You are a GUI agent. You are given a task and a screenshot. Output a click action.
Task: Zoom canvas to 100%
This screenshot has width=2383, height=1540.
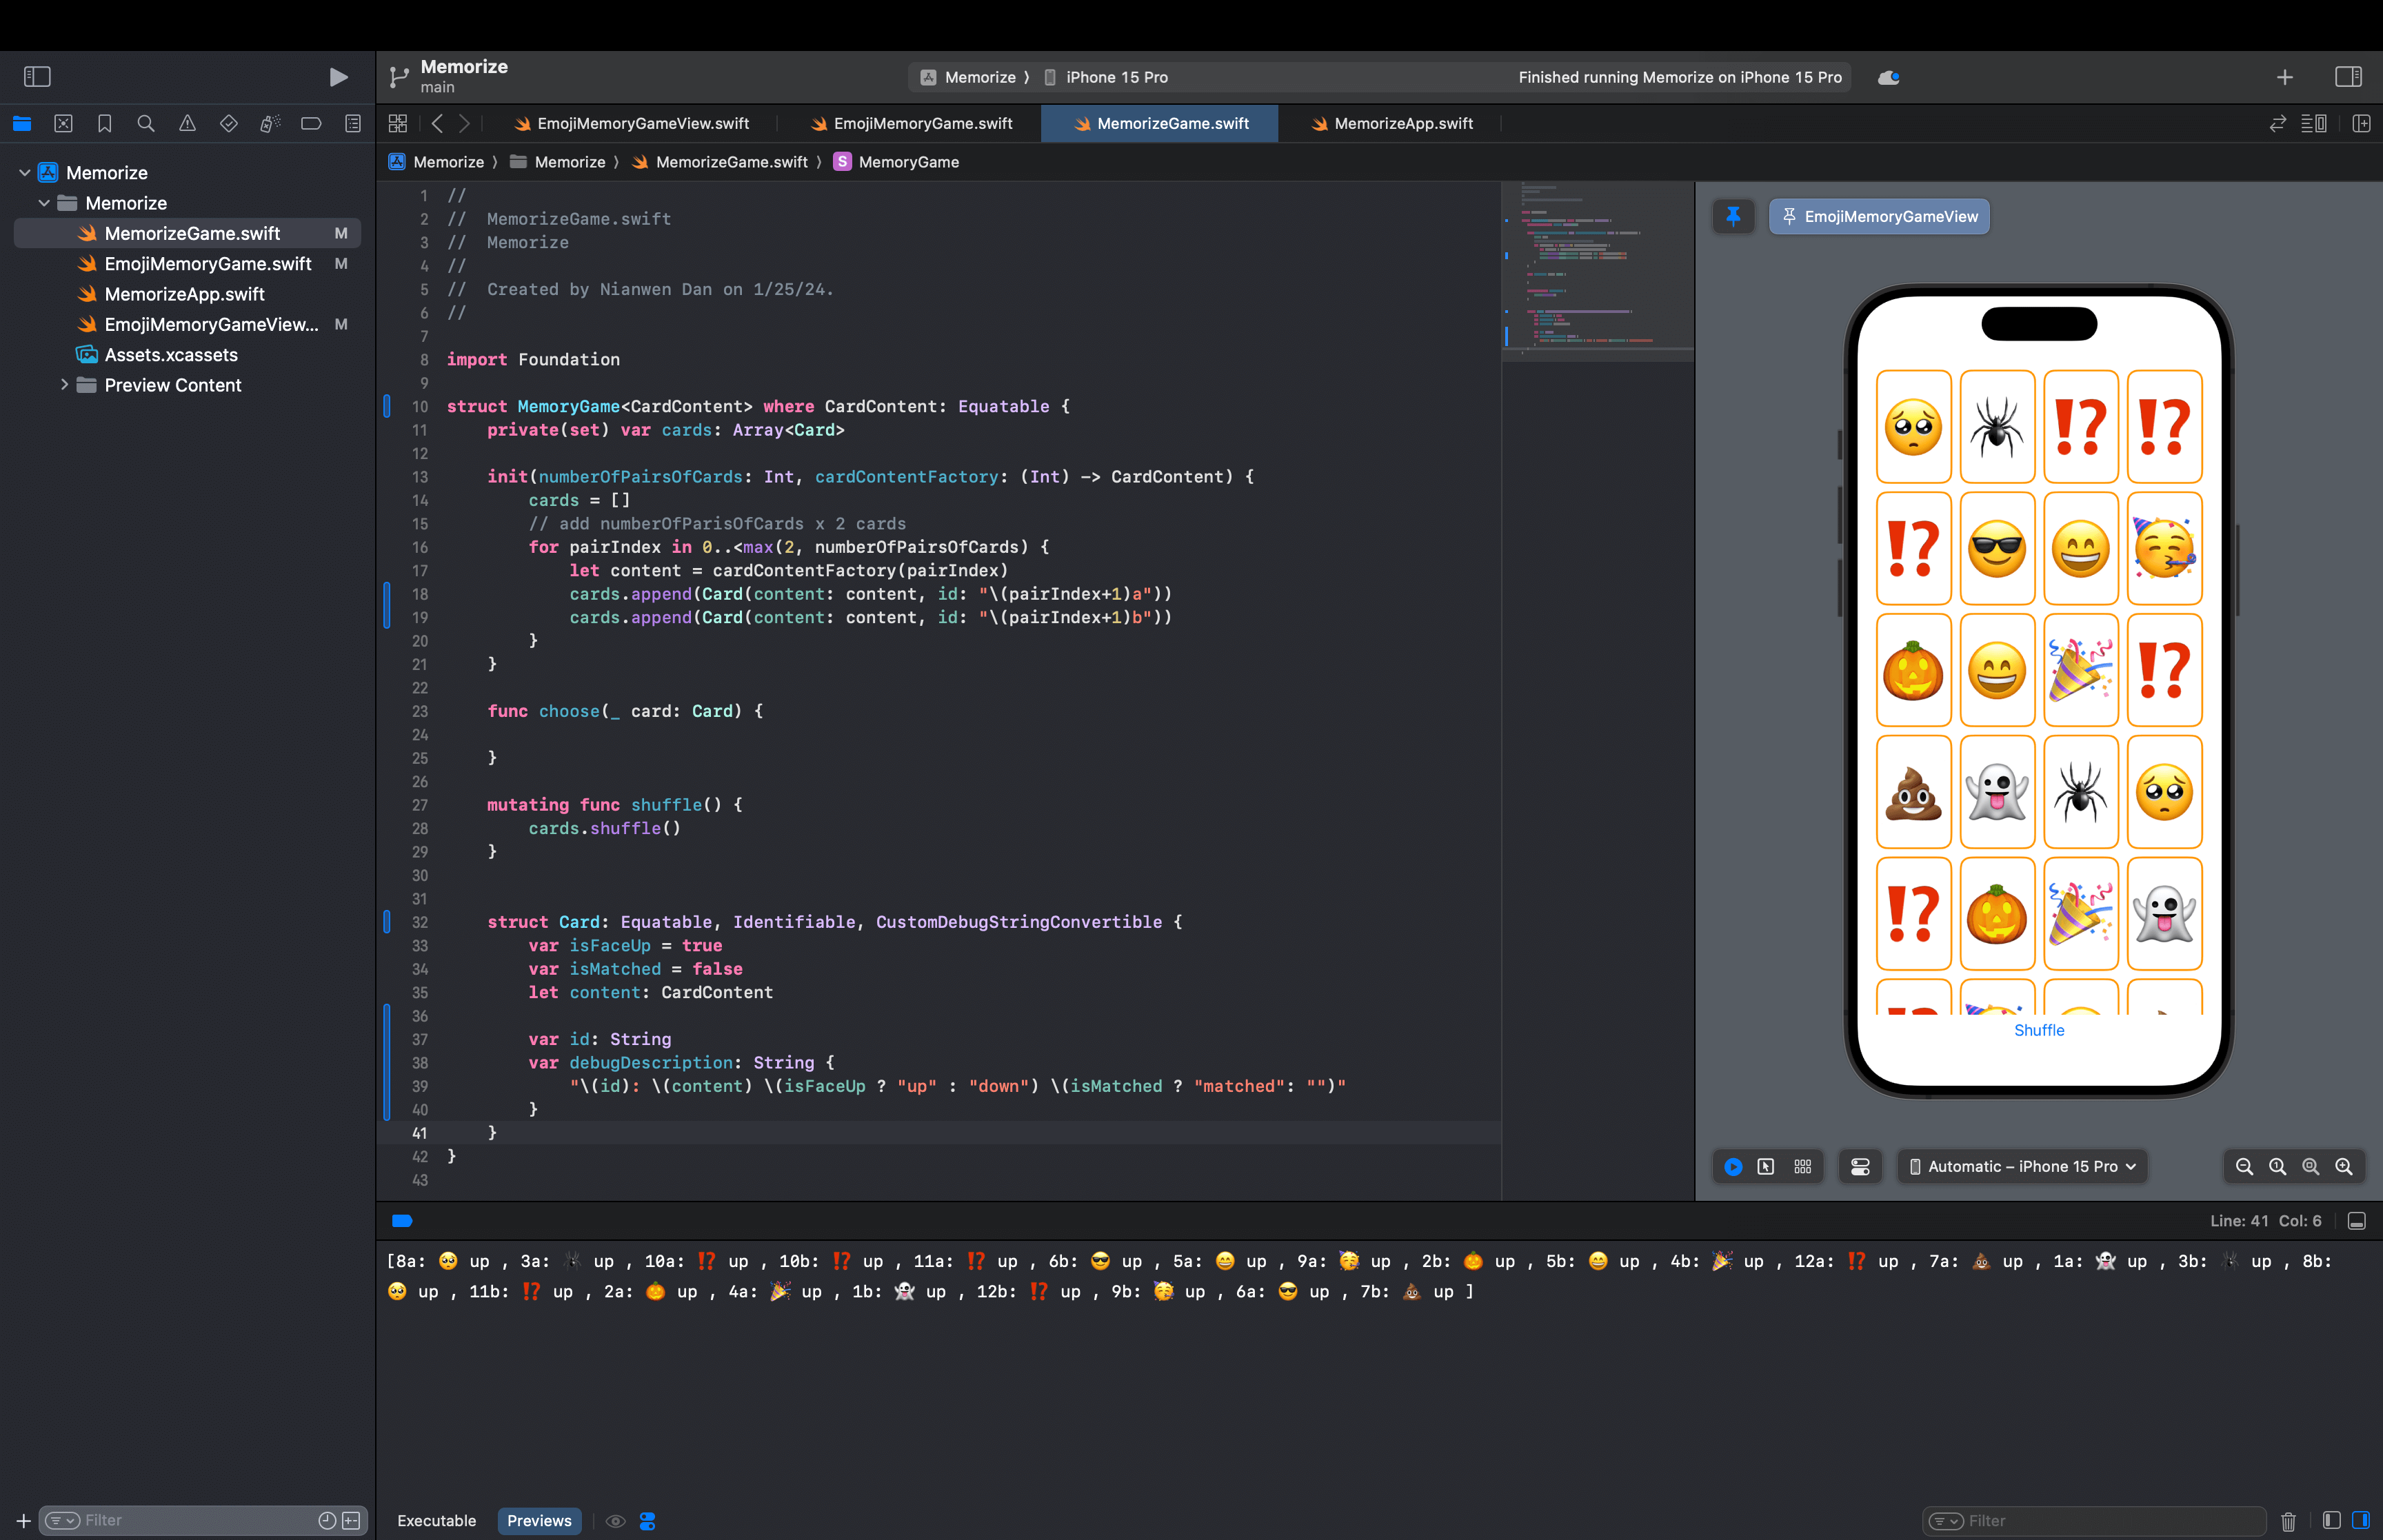2277,1166
